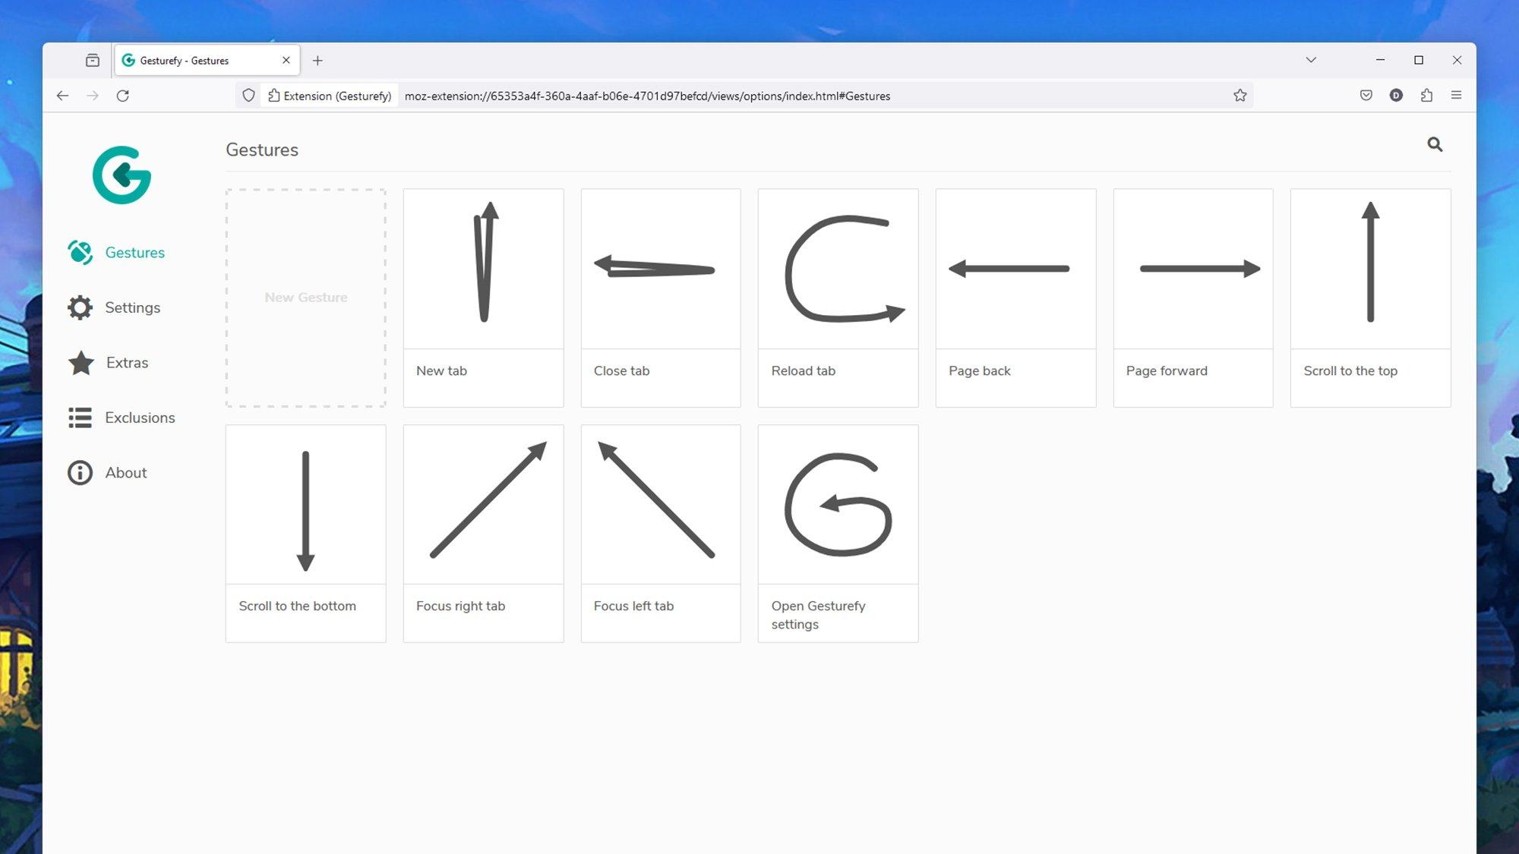1519x854 pixels.
Task: Select the Focus right tab gesture
Action: (483, 533)
